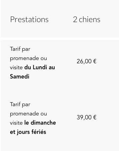Select promenade ou in the weekday row

(28, 58)
